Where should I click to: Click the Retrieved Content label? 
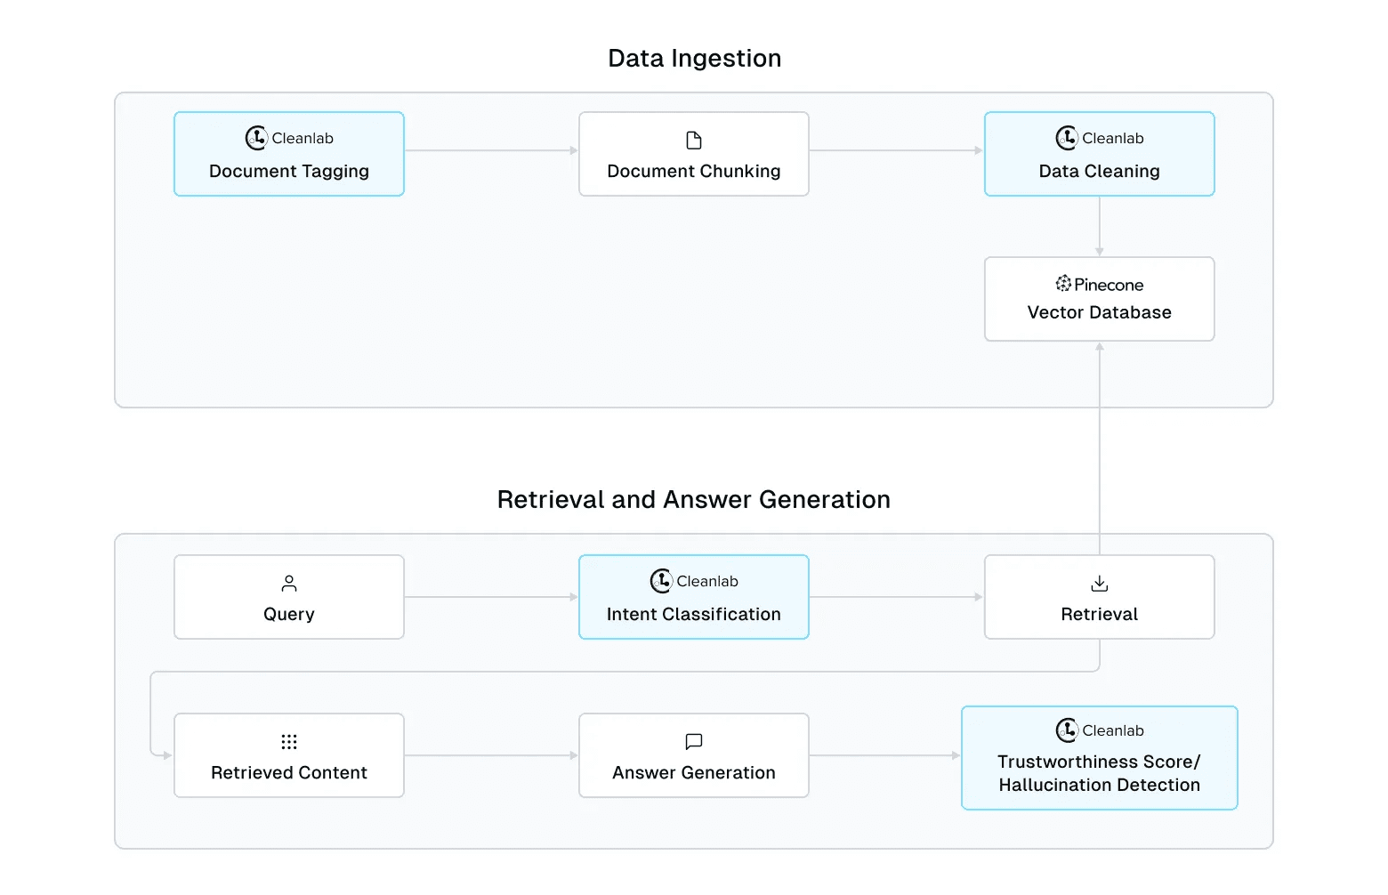289,772
